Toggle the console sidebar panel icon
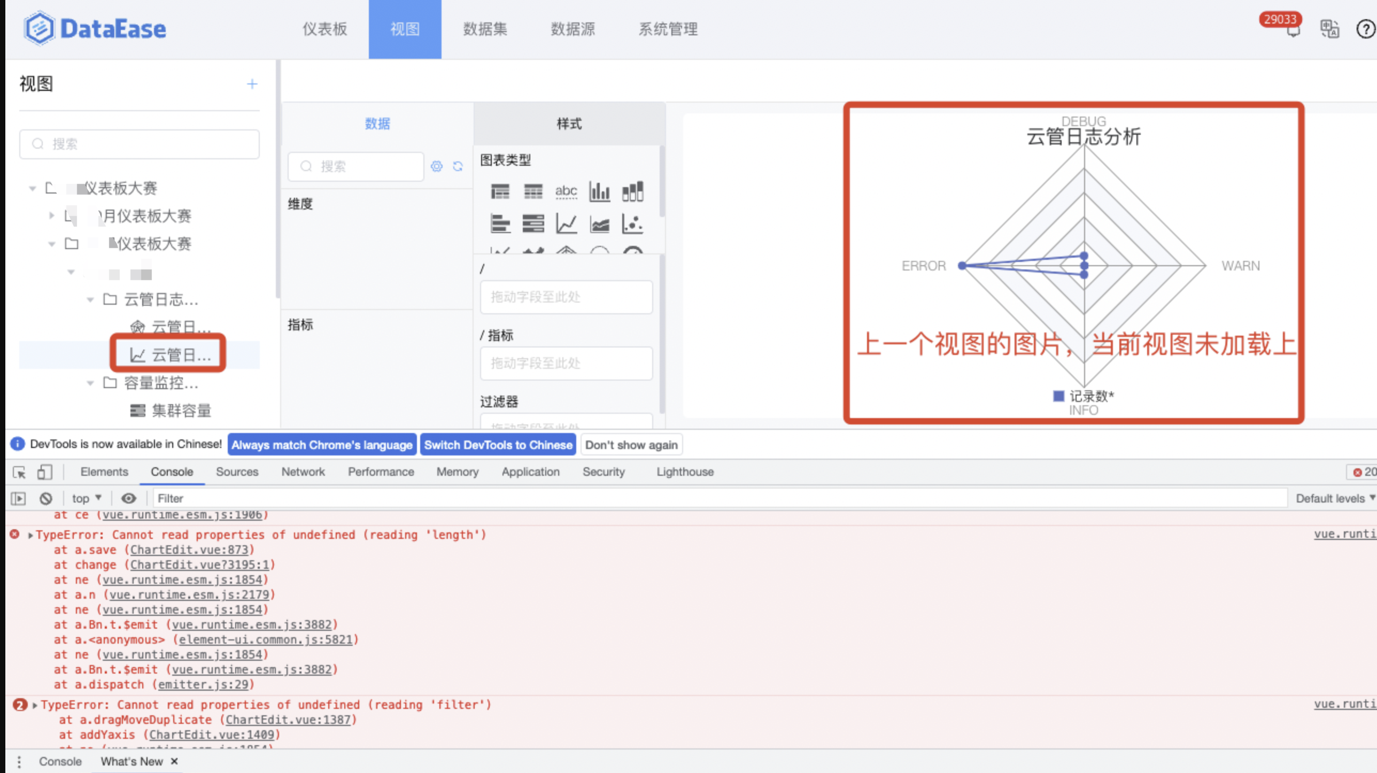 (18, 498)
